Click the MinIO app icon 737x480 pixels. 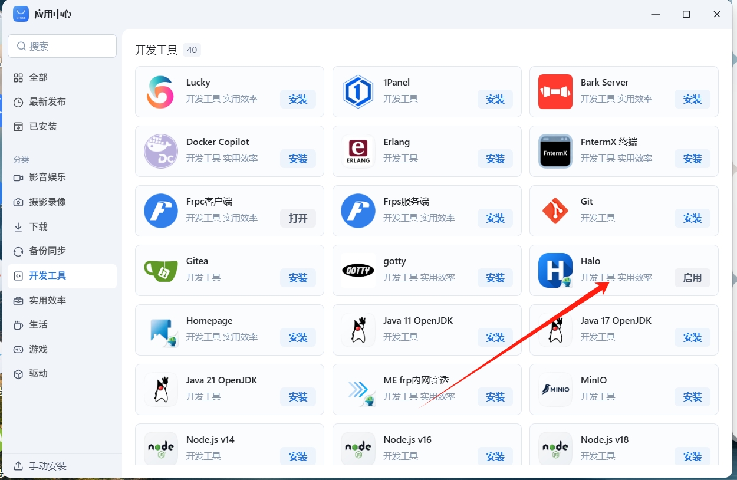(x=555, y=390)
